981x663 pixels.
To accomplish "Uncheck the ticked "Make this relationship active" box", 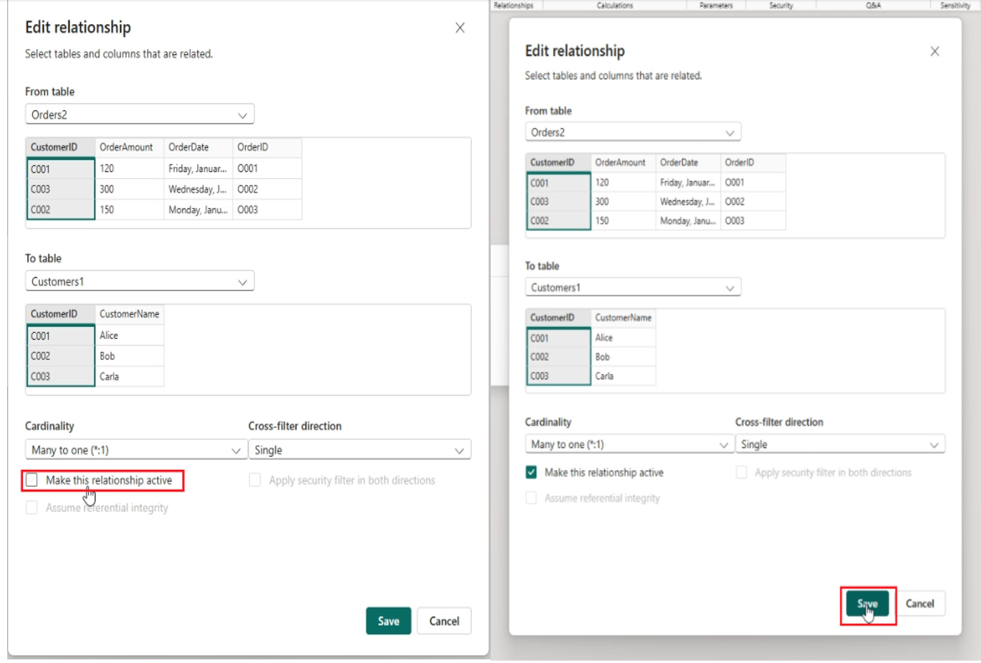I will tap(531, 472).
